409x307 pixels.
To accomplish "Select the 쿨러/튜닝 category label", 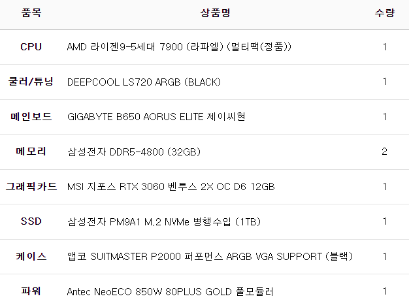I will click(x=31, y=82).
